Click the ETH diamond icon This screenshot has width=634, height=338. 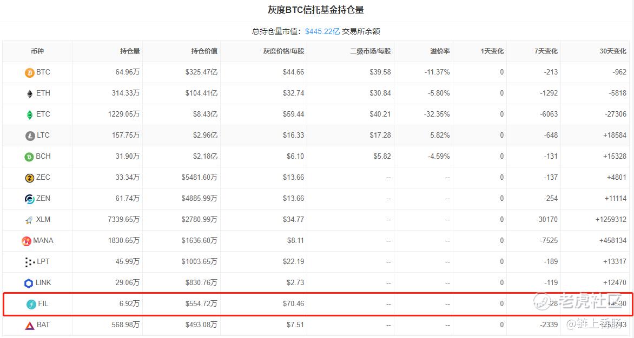pyautogui.click(x=30, y=94)
